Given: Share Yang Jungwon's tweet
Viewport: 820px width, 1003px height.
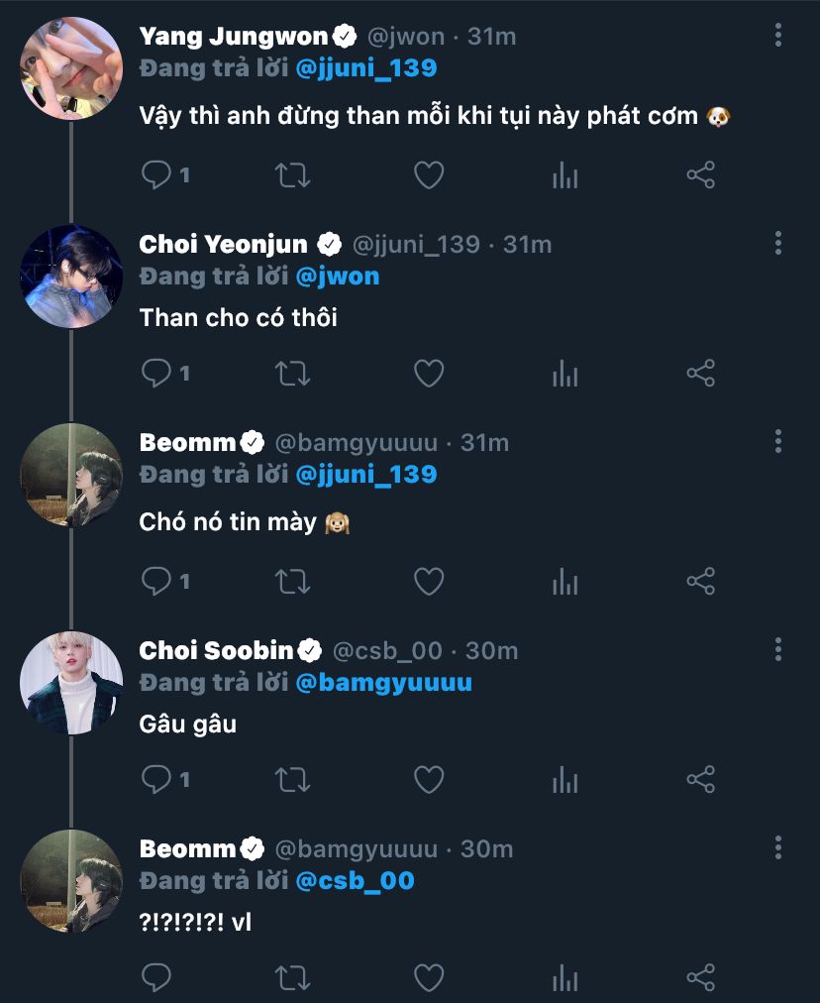Looking at the screenshot, I should point(700,175).
